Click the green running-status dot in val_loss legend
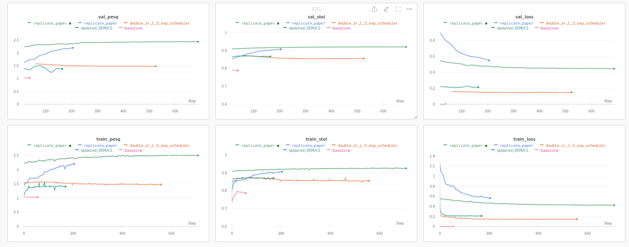Viewport: 629px width, 247px height. click(486, 23)
